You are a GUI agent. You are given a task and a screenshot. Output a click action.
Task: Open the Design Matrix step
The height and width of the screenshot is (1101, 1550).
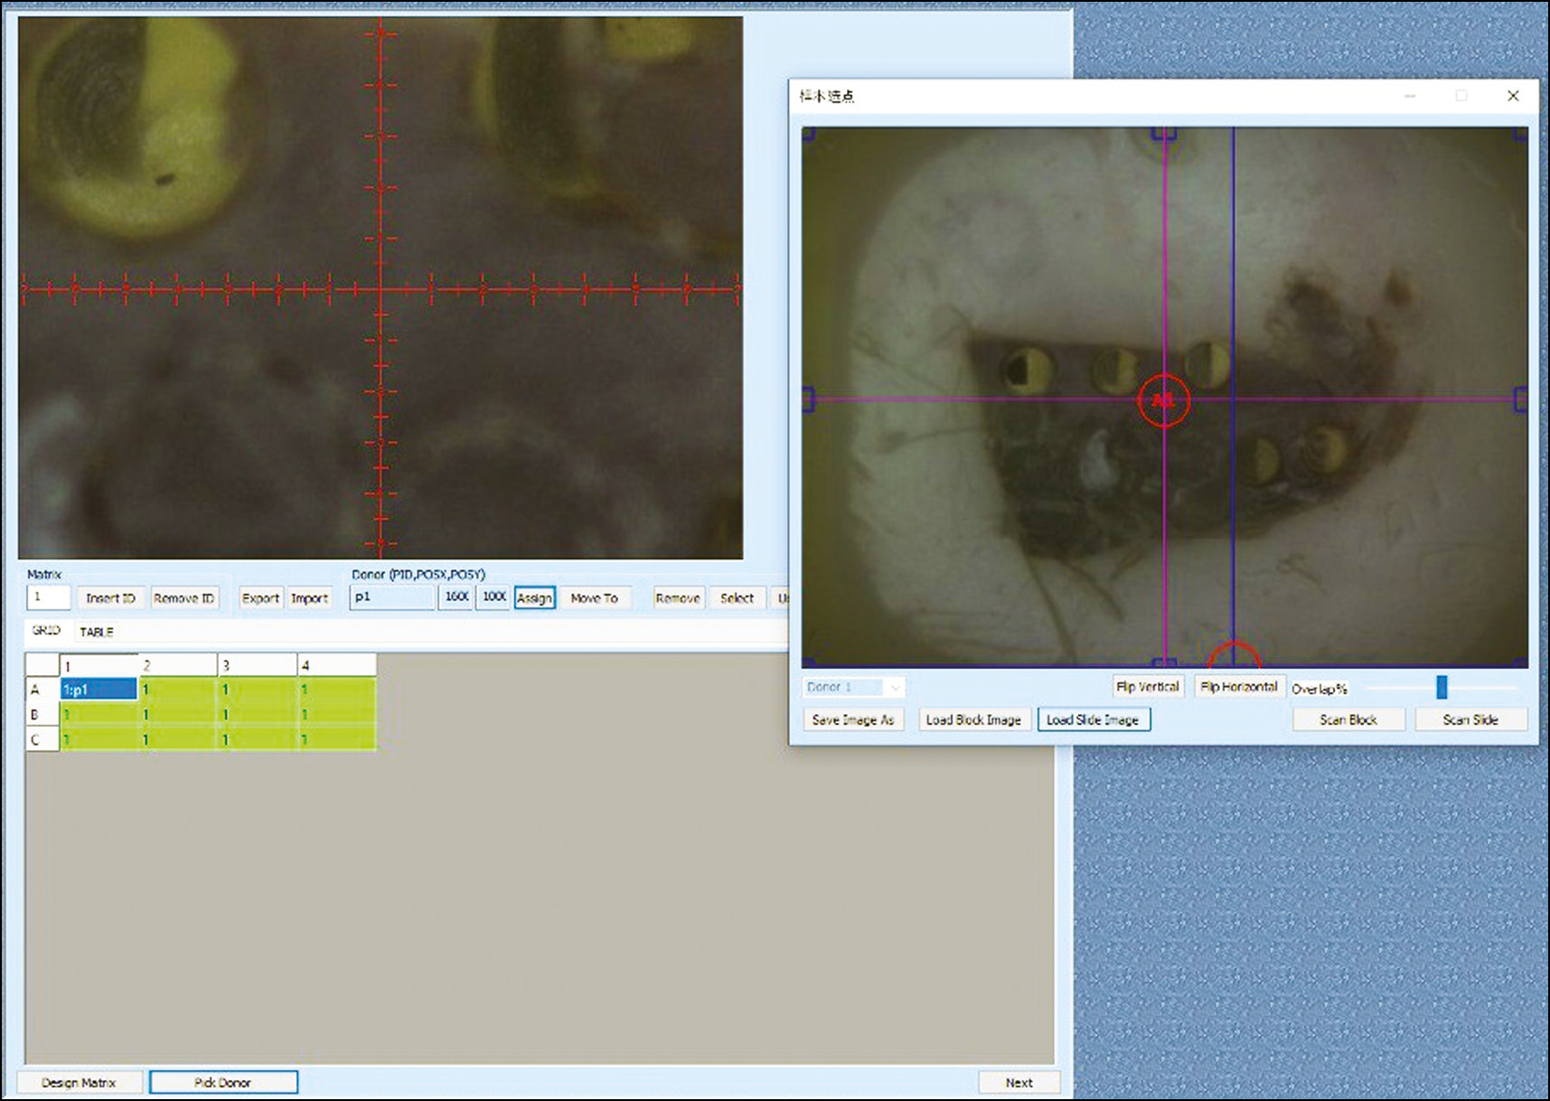pyautogui.click(x=80, y=1082)
